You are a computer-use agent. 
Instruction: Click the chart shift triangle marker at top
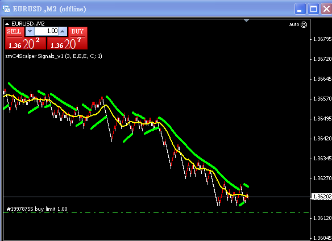[246, 20]
